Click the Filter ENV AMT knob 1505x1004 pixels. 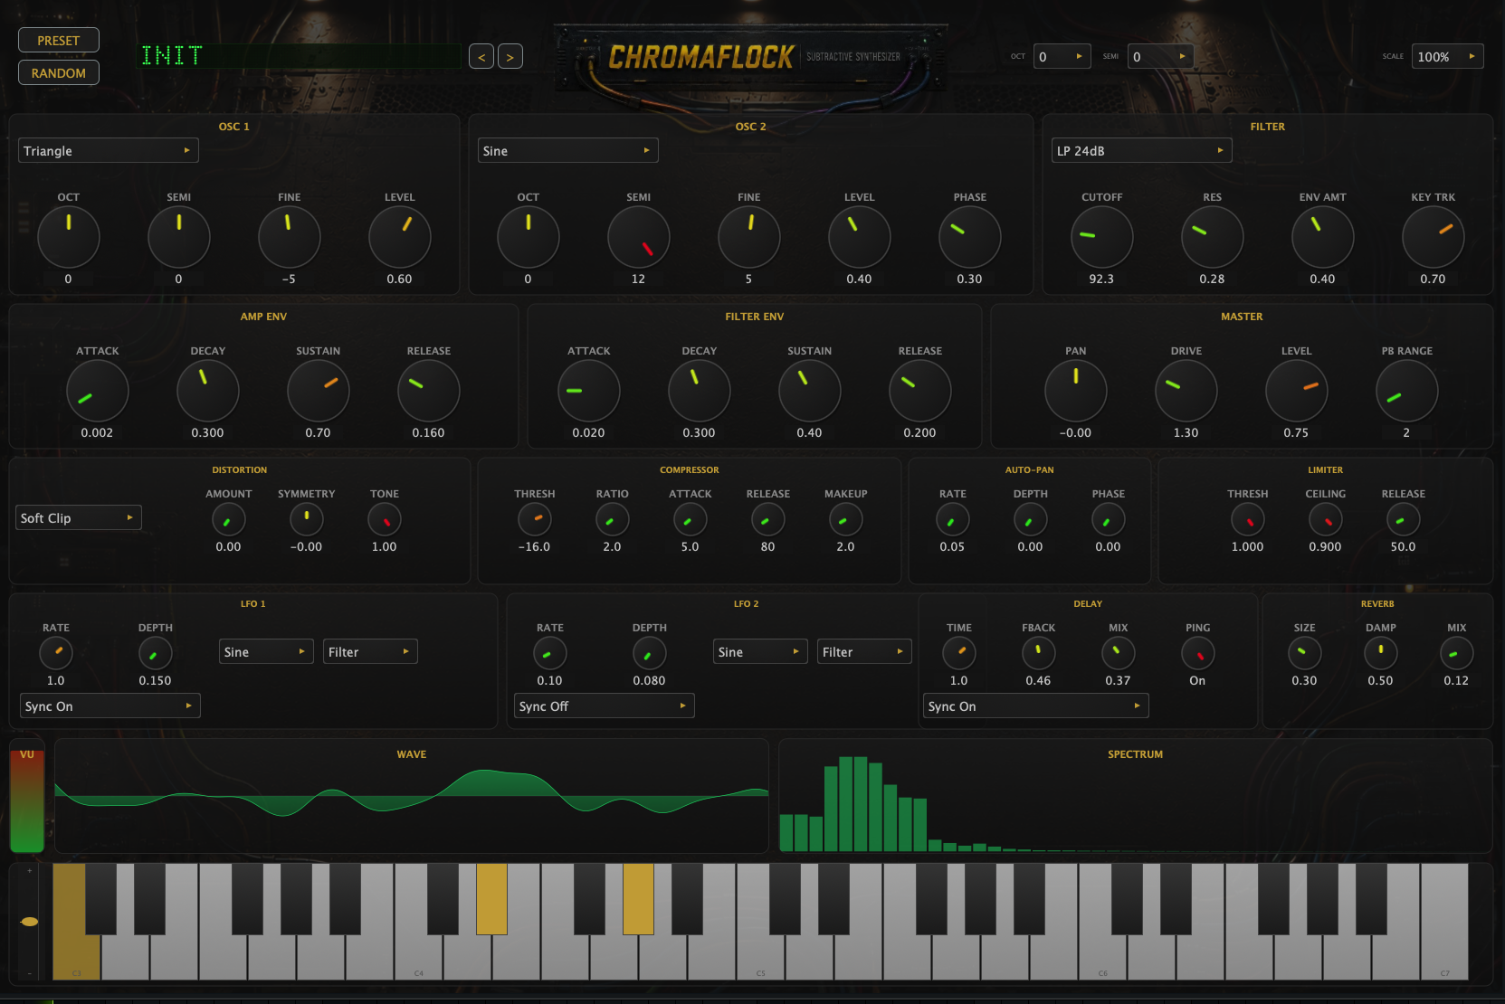coord(1323,237)
